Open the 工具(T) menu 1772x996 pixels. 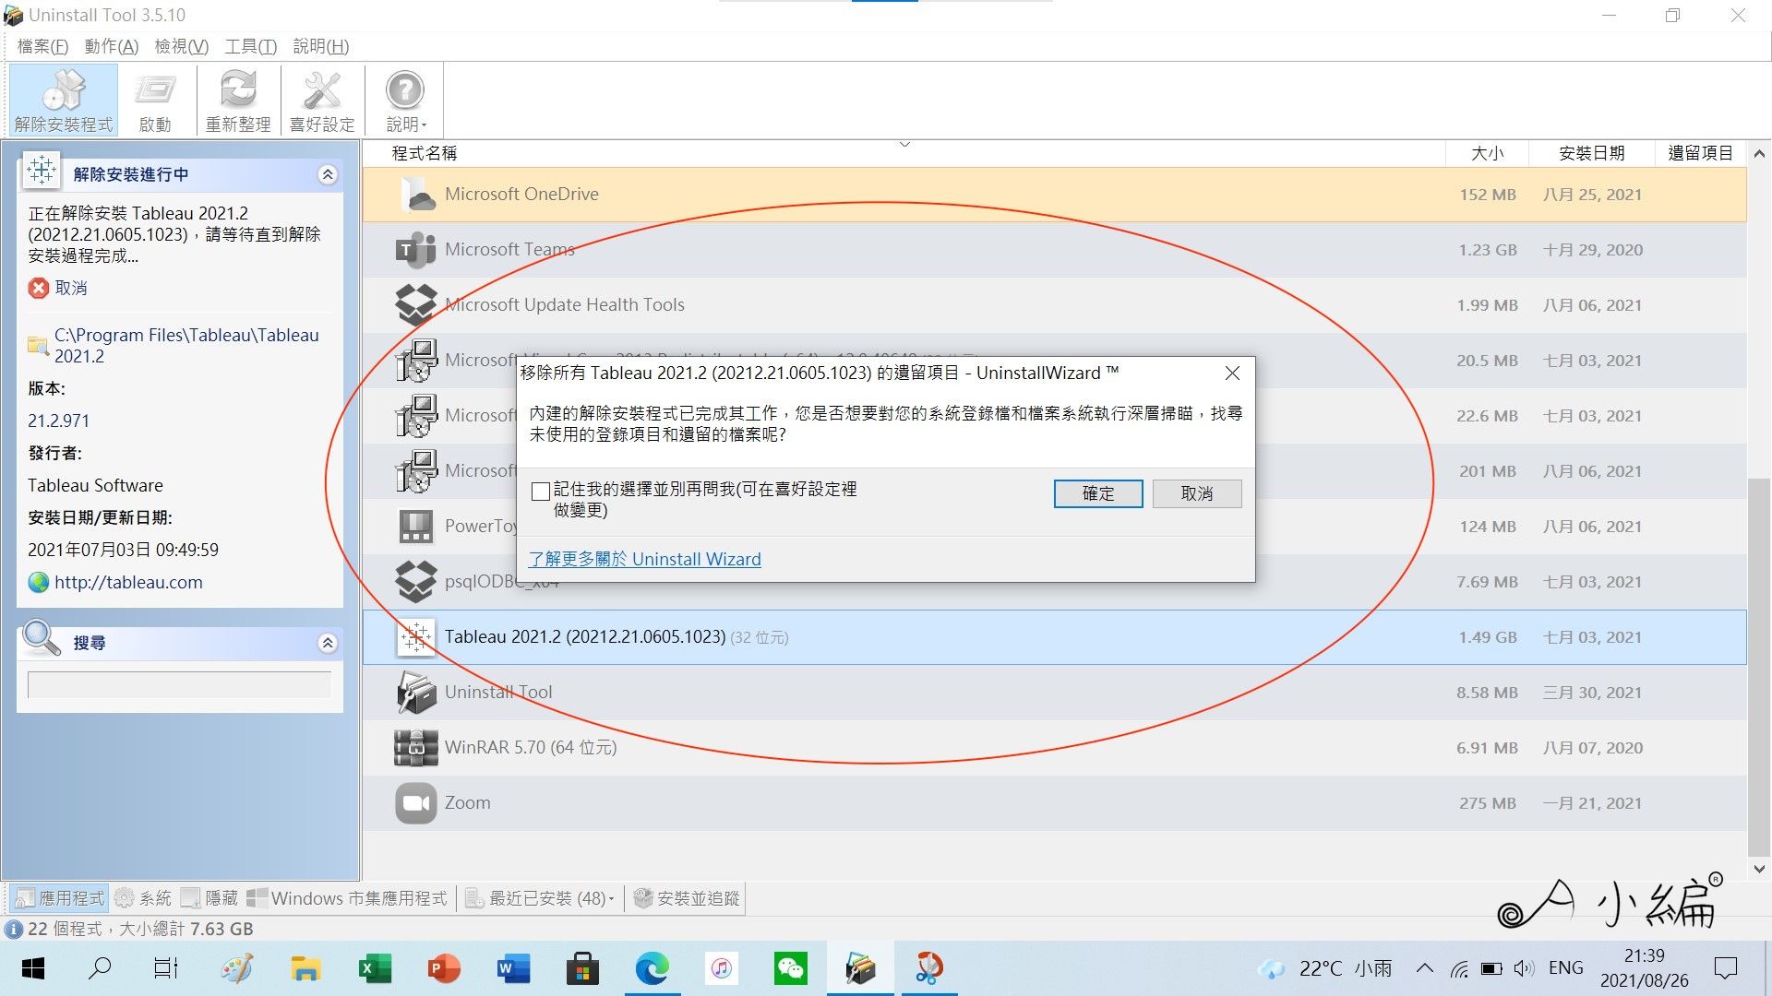pos(250,46)
